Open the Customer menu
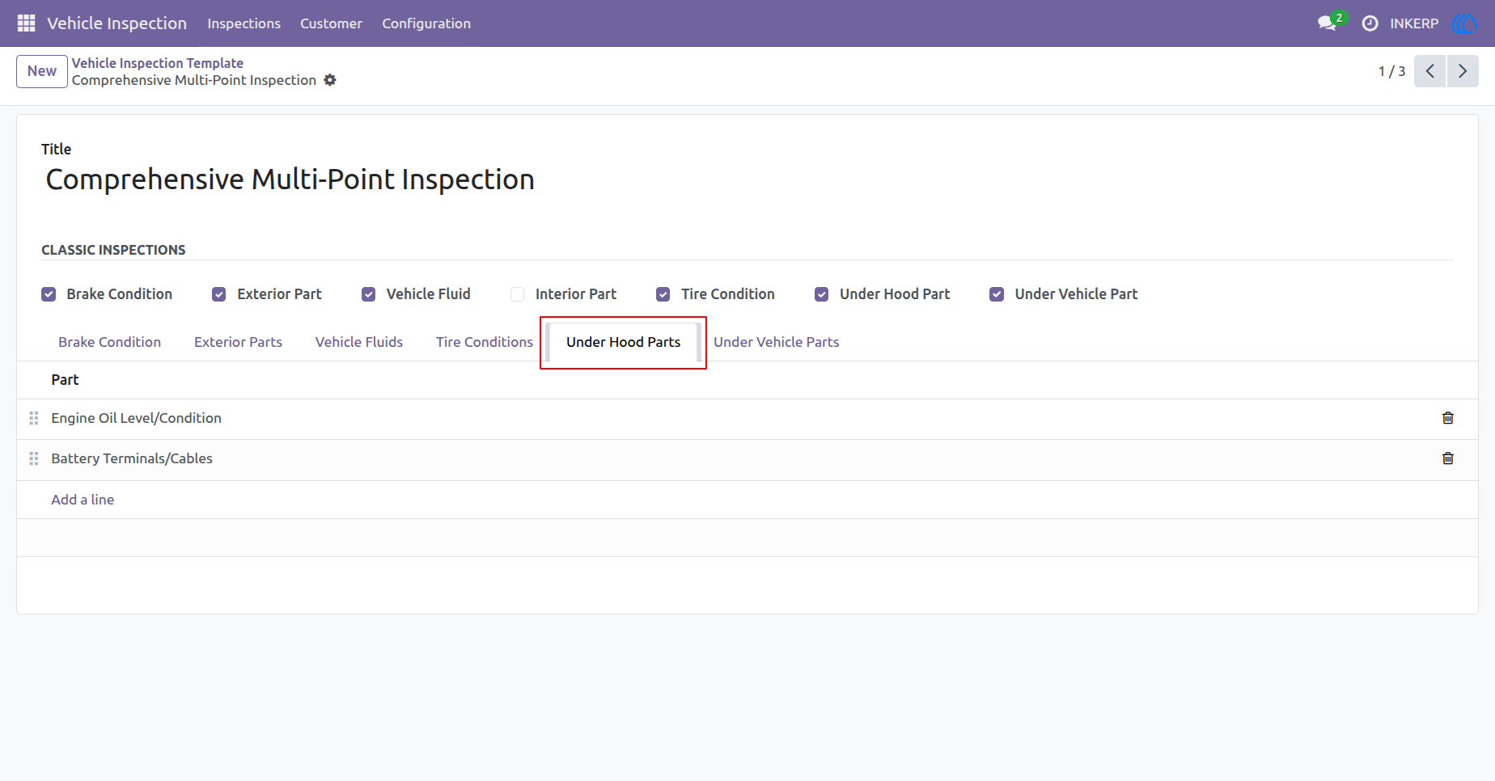The height and width of the screenshot is (781, 1495). pos(331,23)
